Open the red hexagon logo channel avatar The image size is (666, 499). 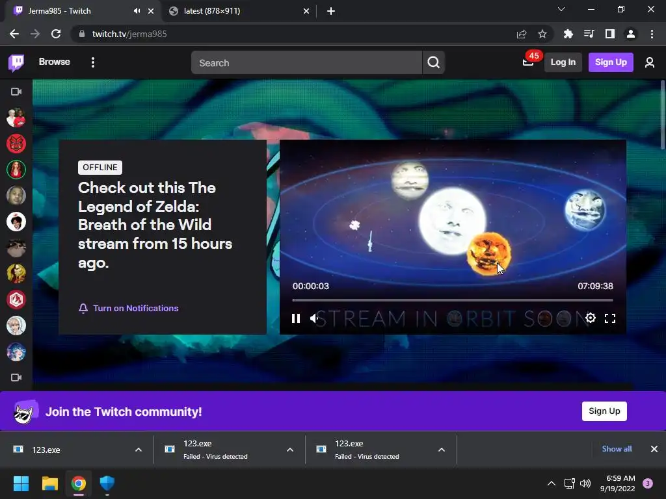(16, 300)
